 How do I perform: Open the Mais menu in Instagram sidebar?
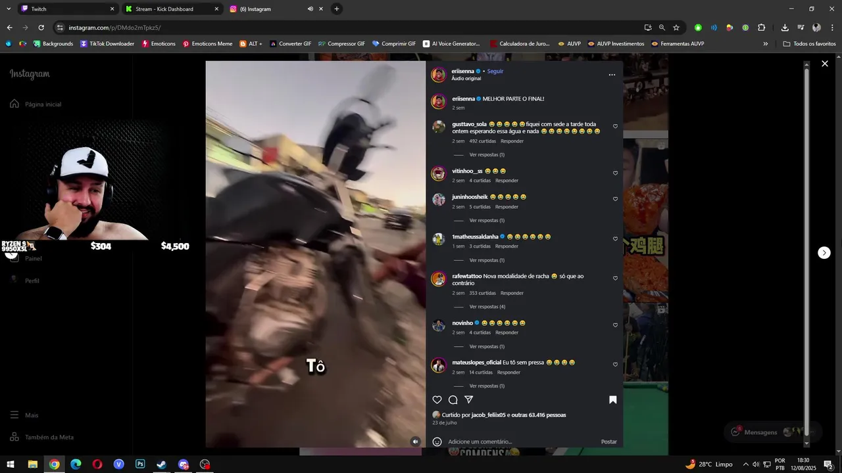coord(24,415)
